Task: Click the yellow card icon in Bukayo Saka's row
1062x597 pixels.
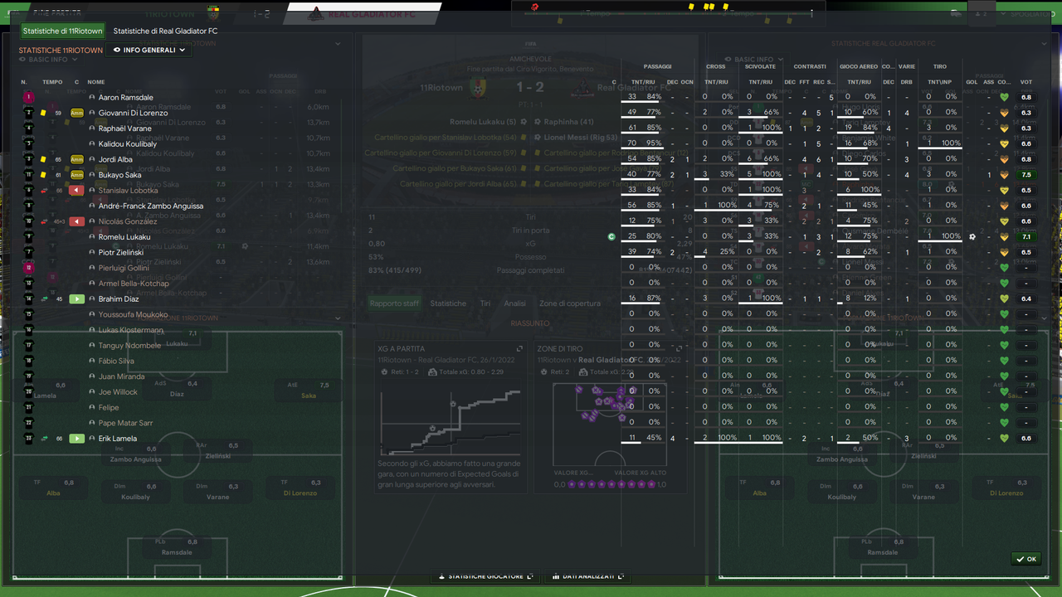Action: [43, 175]
